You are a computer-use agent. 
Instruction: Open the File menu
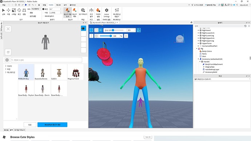pos(4,5)
